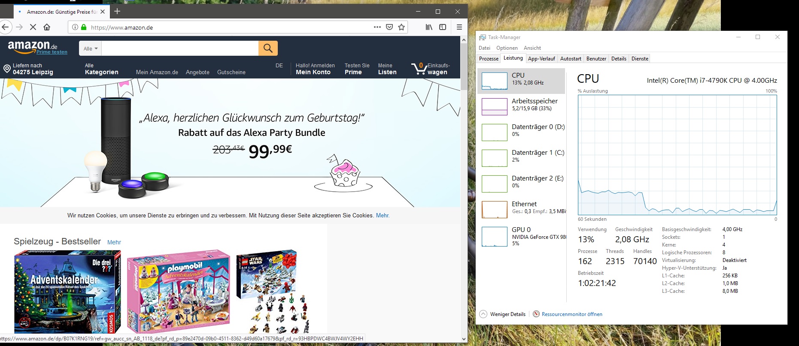This screenshot has width=799, height=346.
Task: Select Datenträger 0 (D:) entry
Action: click(521, 132)
